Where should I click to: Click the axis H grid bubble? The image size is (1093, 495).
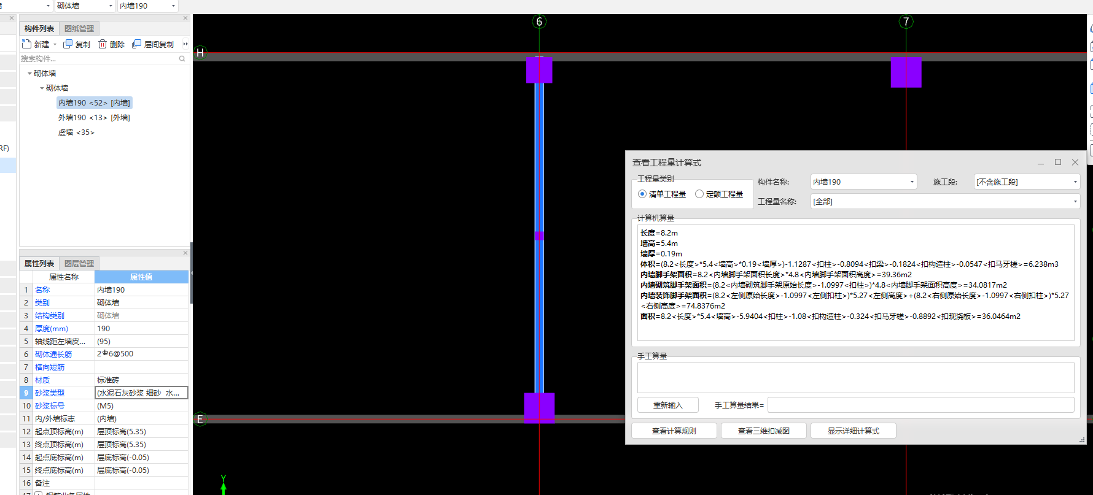[200, 53]
